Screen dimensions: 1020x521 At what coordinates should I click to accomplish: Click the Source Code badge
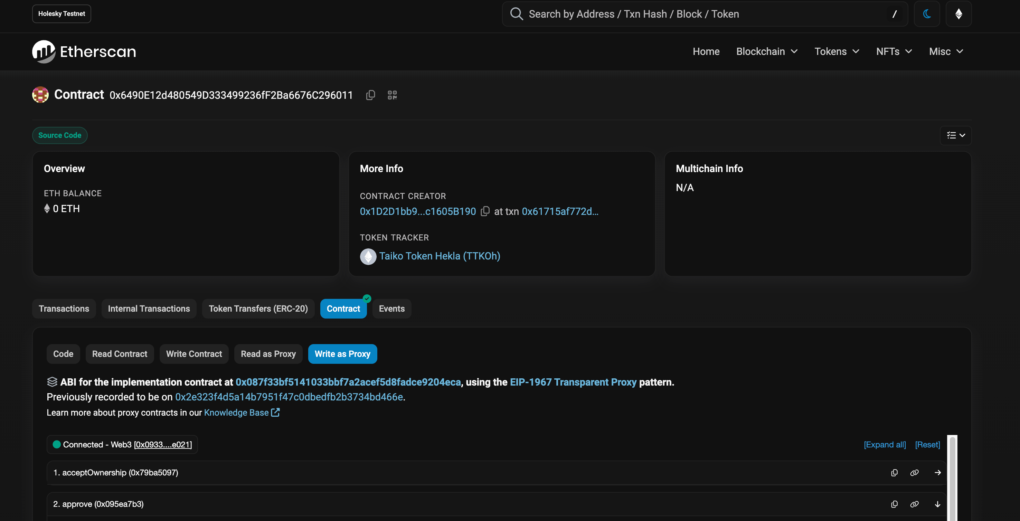tap(60, 135)
